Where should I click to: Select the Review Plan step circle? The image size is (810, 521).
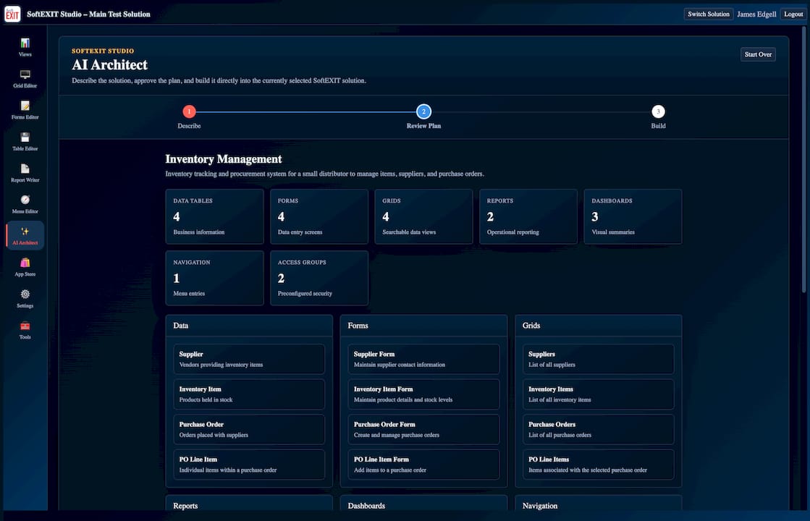pos(423,111)
